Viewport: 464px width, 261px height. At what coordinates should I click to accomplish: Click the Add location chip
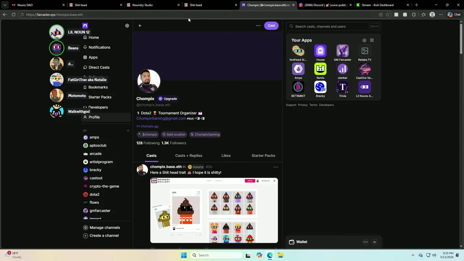point(174,134)
